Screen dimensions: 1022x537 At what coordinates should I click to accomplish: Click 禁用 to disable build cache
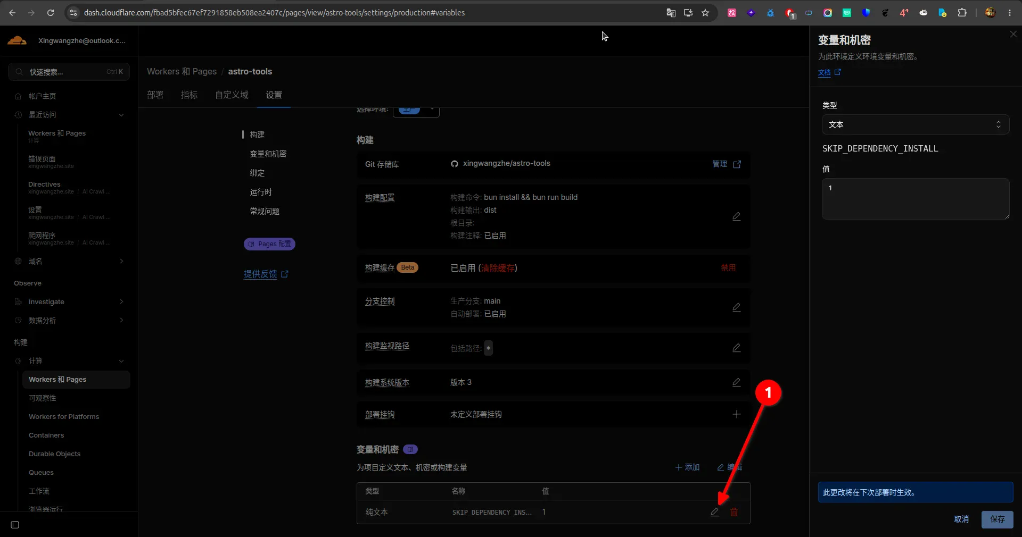tap(728, 267)
